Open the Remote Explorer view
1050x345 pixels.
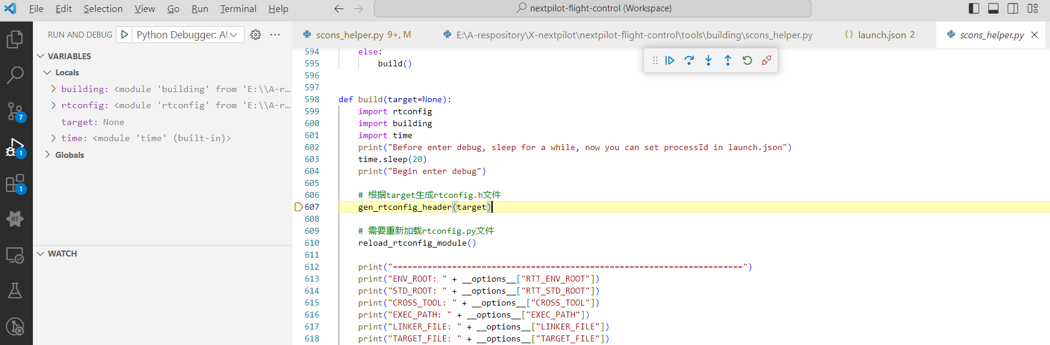15,255
